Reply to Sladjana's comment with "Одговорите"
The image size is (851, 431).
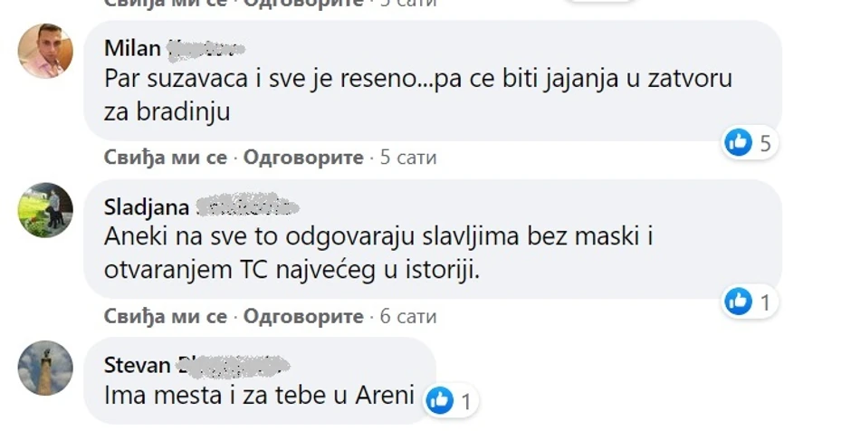pos(303,317)
